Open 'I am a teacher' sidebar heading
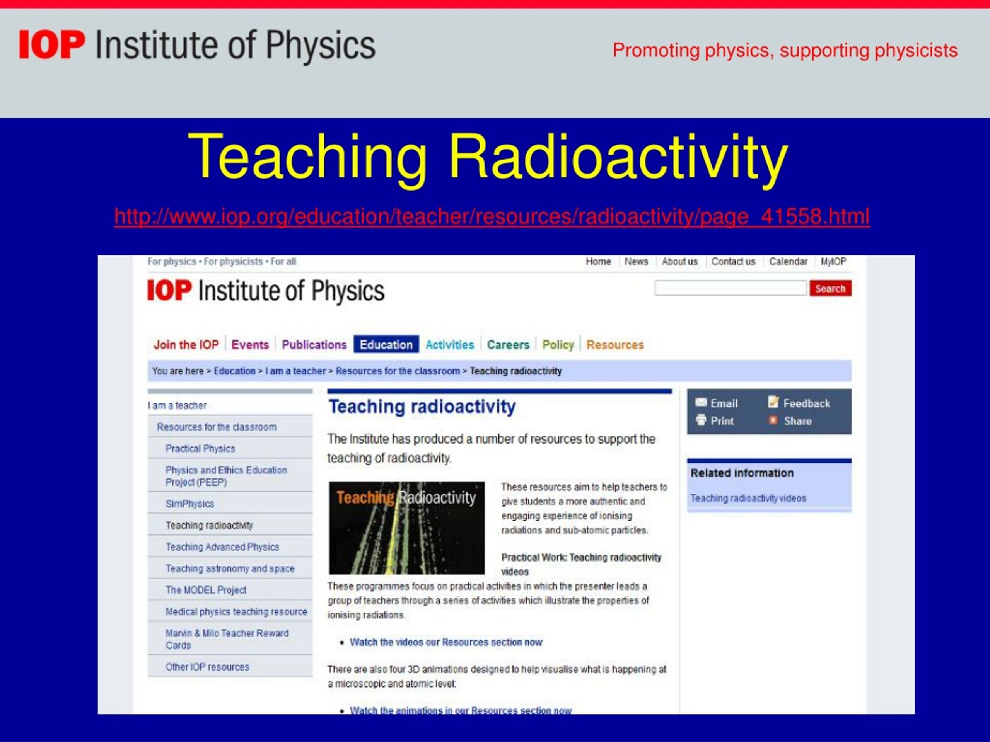The width and height of the screenshot is (990, 742). 177,406
